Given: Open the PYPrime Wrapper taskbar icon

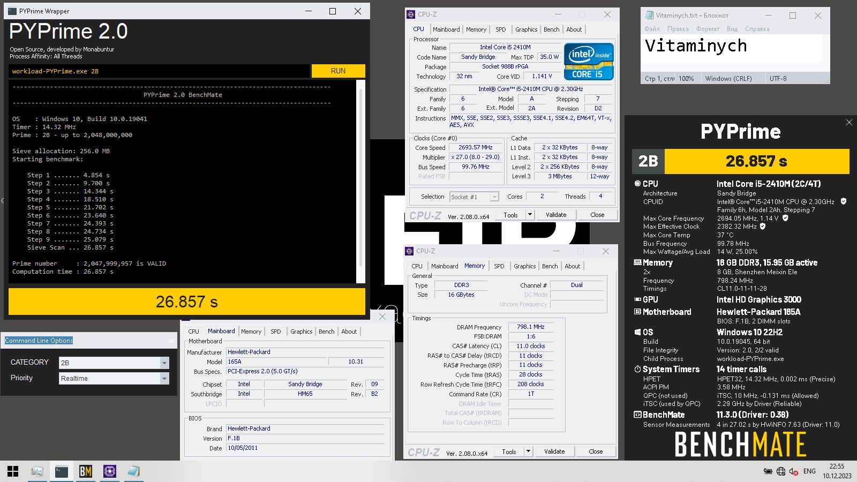Looking at the screenshot, I should click(x=62, y=471).
